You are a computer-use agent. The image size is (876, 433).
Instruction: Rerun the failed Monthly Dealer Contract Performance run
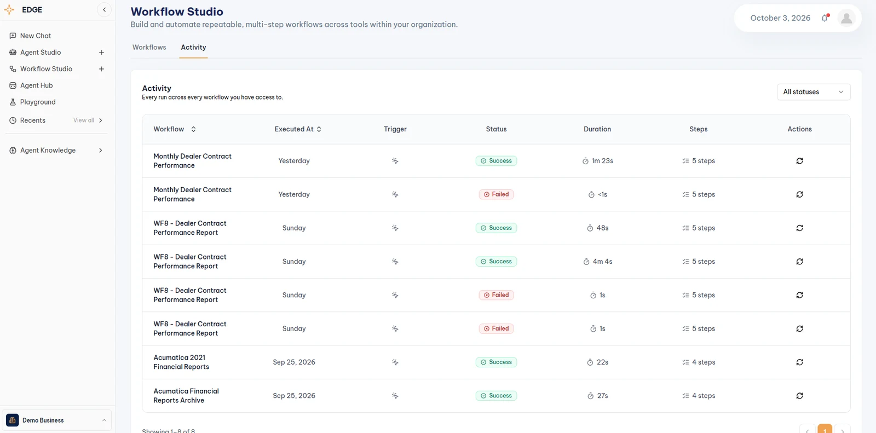(x=799, y=194)
